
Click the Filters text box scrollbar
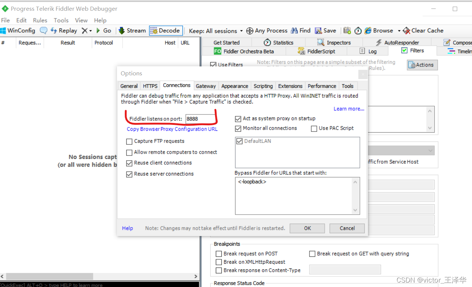(430, 119)
